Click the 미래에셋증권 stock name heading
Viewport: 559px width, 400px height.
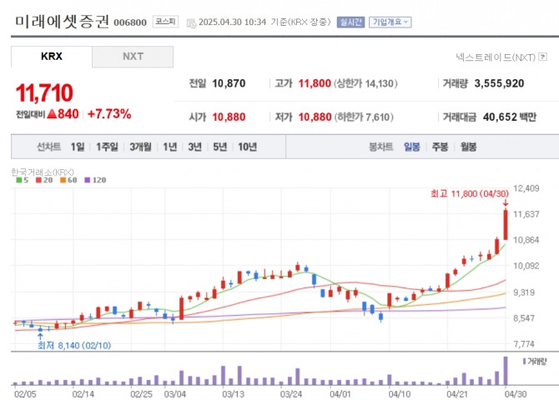pyautogui.click(x=61, y=21)
